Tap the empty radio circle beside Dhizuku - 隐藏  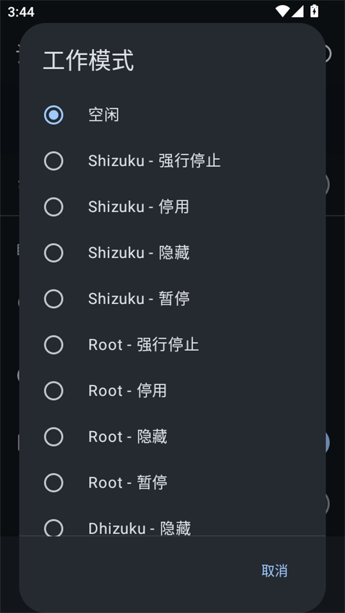pos(53,528)
